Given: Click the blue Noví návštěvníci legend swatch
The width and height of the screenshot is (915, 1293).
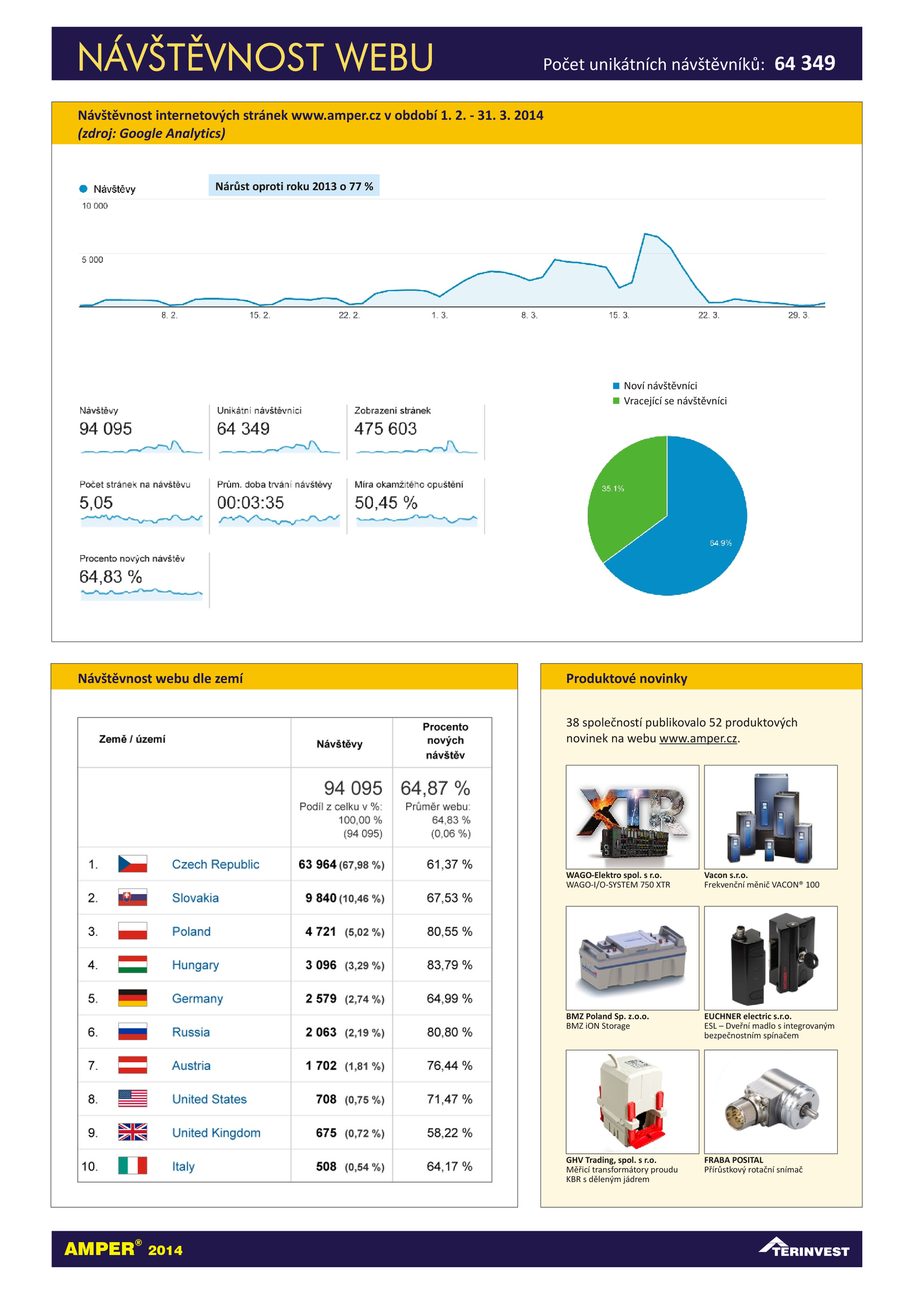Looking at the screenshot, I should click(616, 386).
